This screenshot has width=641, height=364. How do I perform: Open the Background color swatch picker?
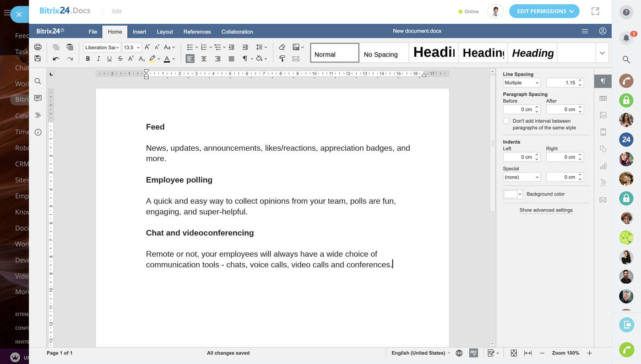(513, 194)
